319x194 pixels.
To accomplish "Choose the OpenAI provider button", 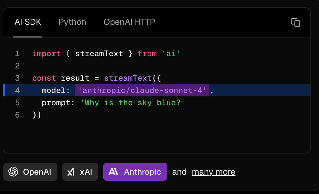I will pyautogui.click(x=30, y=172).
